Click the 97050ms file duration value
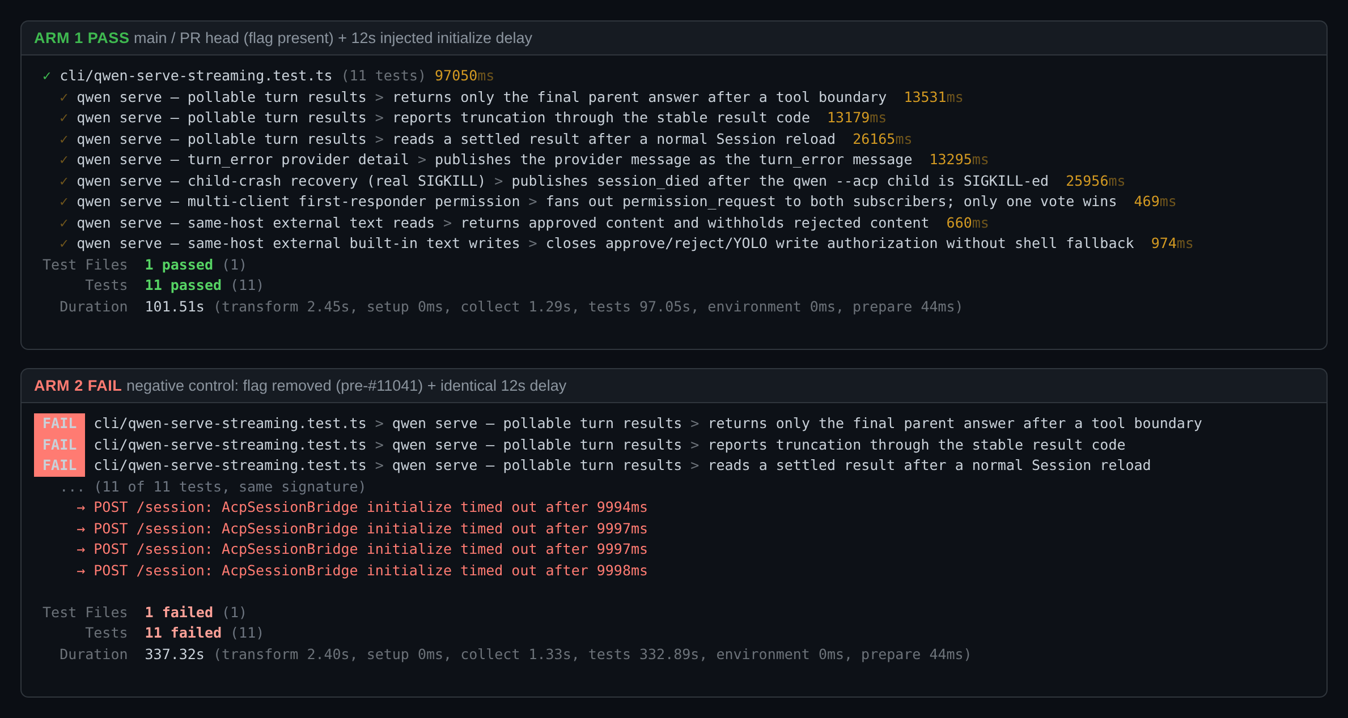Viewport: 1348px width, 718px height. coord(464,76)
